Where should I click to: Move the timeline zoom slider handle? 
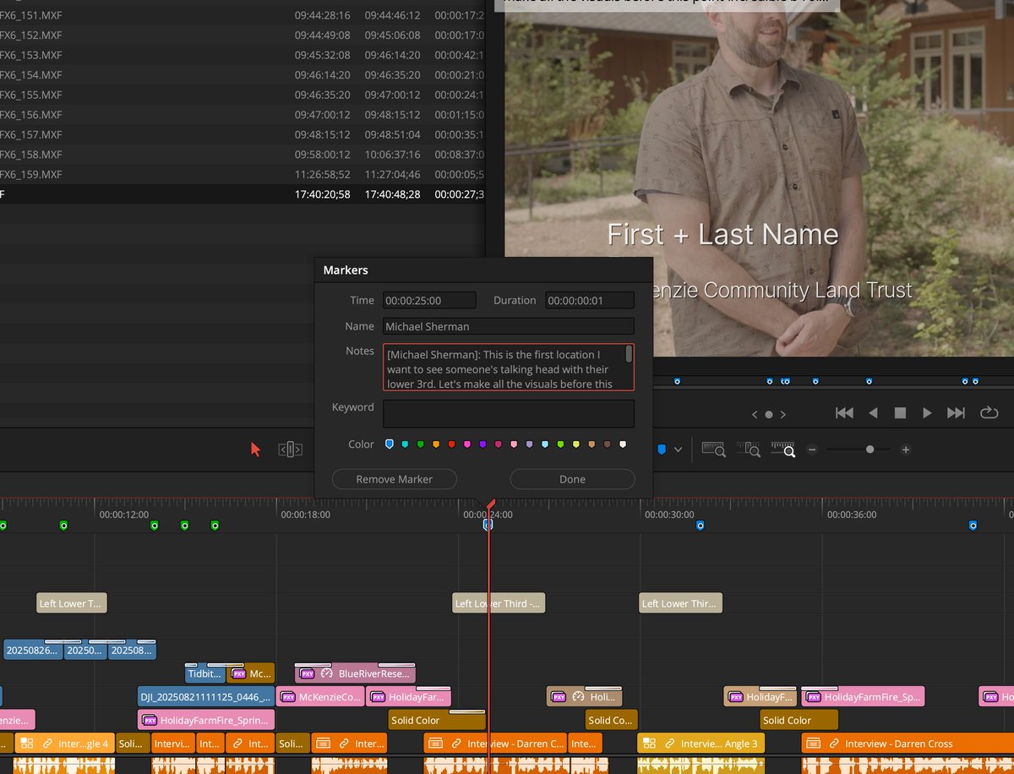870,450
